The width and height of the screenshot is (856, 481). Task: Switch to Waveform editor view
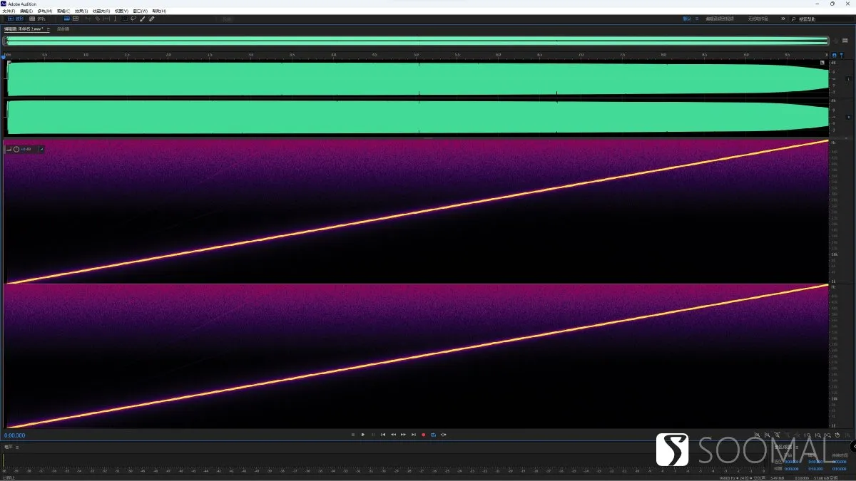[x=16, y=19]
